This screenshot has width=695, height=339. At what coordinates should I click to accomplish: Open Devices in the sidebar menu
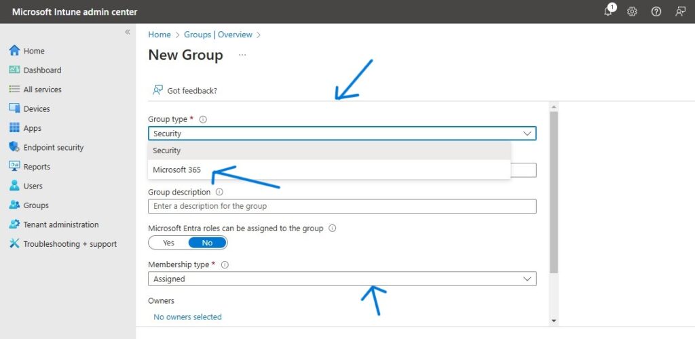pos(37,108)
